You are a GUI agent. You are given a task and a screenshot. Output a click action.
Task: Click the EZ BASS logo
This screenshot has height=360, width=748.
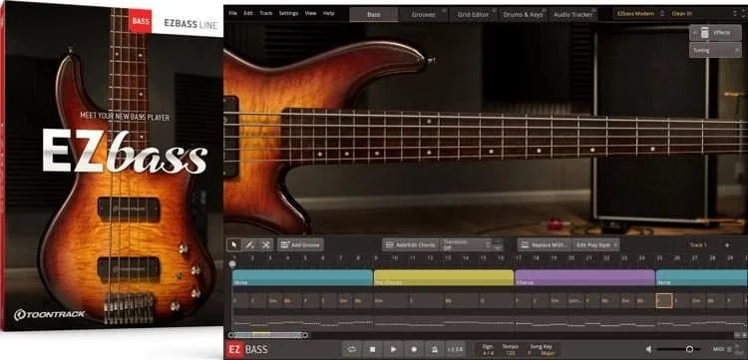[x=247, y=349]
